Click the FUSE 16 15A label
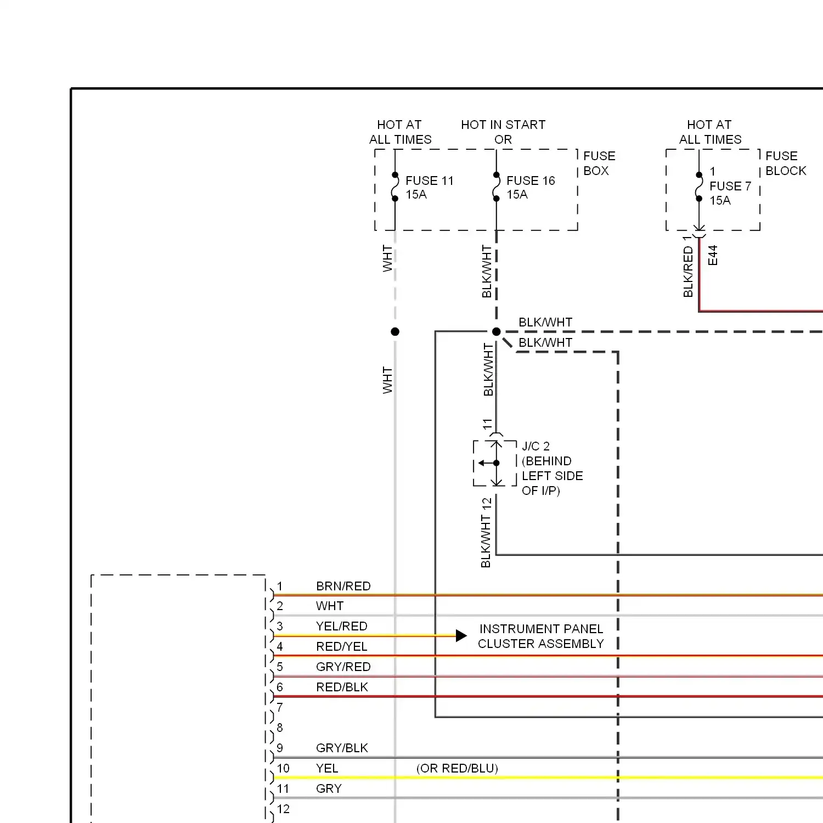The width and height of the screenshot is (823, 823). point(531,188)
